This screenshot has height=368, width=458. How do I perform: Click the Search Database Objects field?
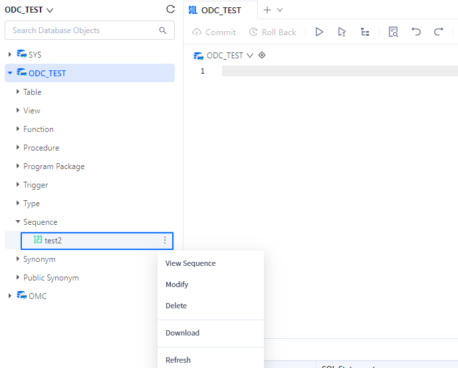(83, 31)
